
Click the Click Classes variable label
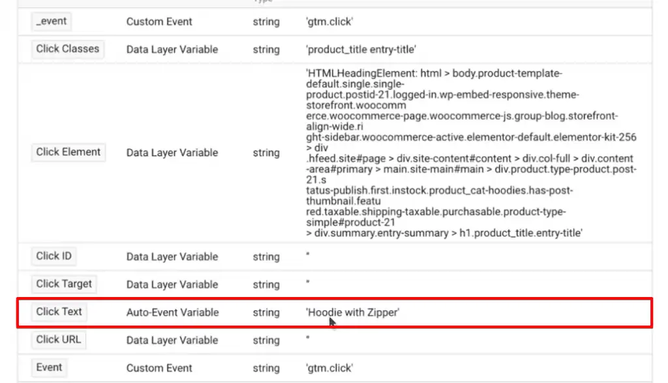pos(67,49)
